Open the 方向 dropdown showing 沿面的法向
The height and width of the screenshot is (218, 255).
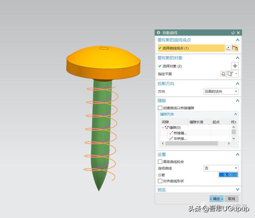pos(221,91)
